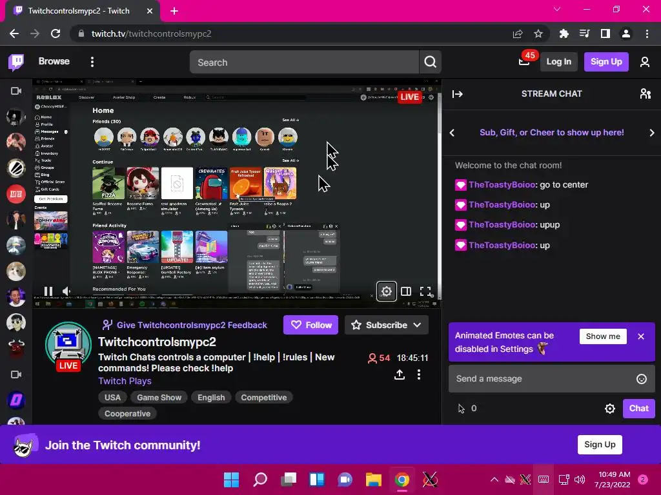Image resolution: width=661 pixels, height=495 pixels.
Task: Open chat settings gear
Action: [x=609, y=408]
